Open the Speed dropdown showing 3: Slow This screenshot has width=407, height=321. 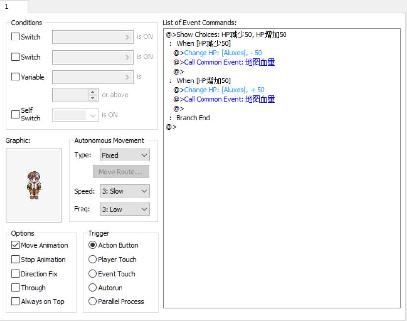[x=124, y=191]
